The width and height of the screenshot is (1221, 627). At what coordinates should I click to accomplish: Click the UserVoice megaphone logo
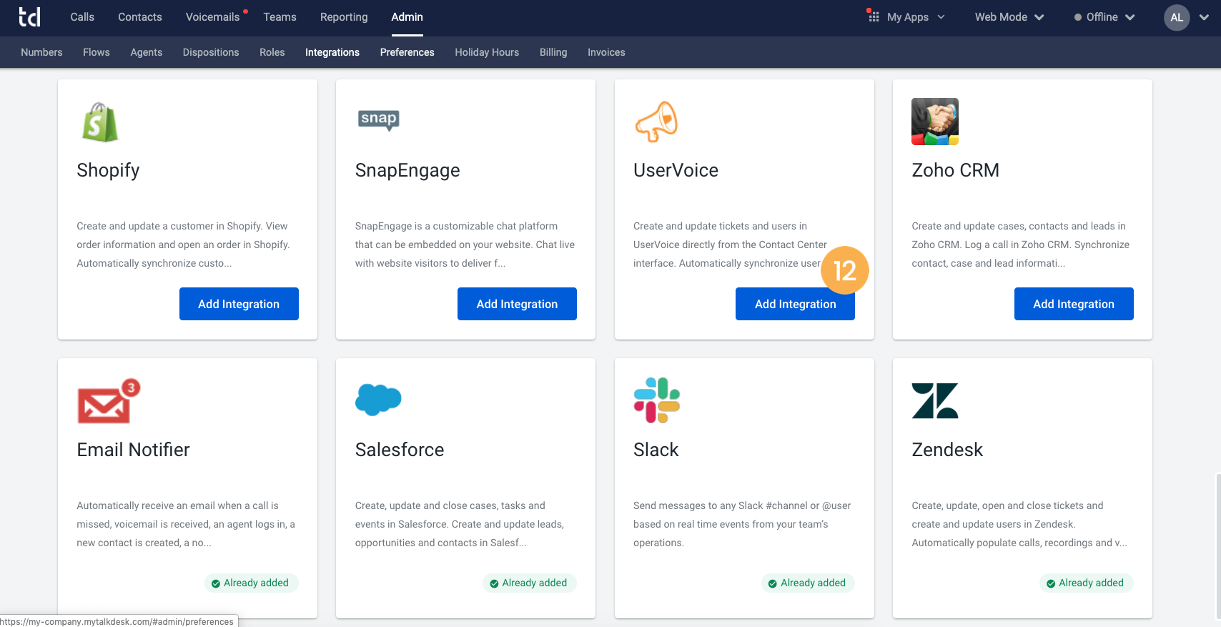(x=656, y=122)
